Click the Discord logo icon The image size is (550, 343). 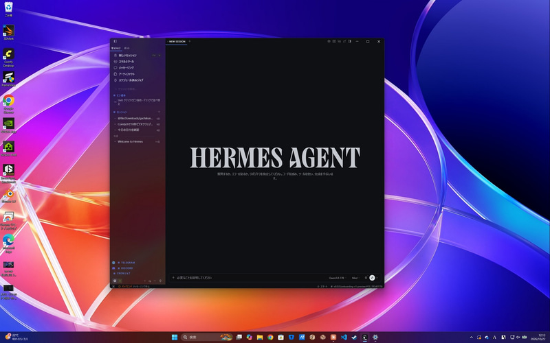click(113, 268)
